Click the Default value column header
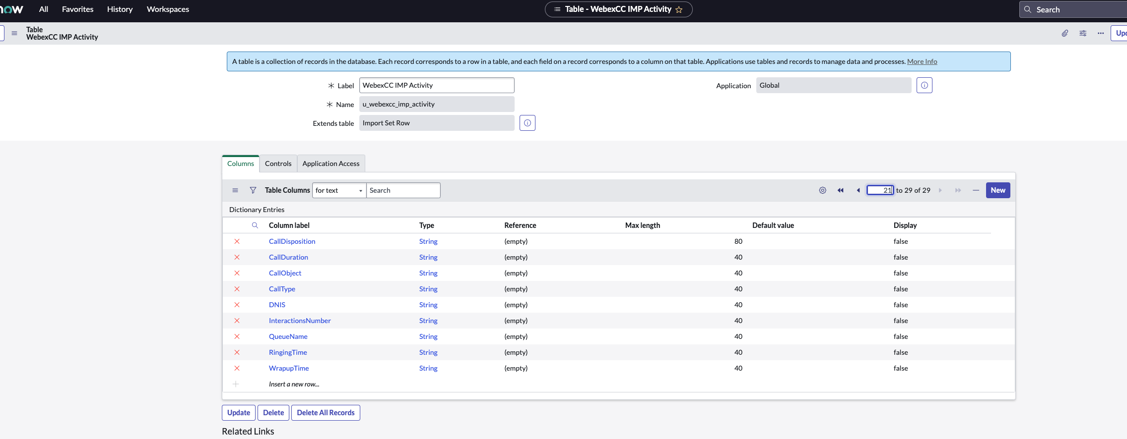1127x439 pixels. (773, 225)
